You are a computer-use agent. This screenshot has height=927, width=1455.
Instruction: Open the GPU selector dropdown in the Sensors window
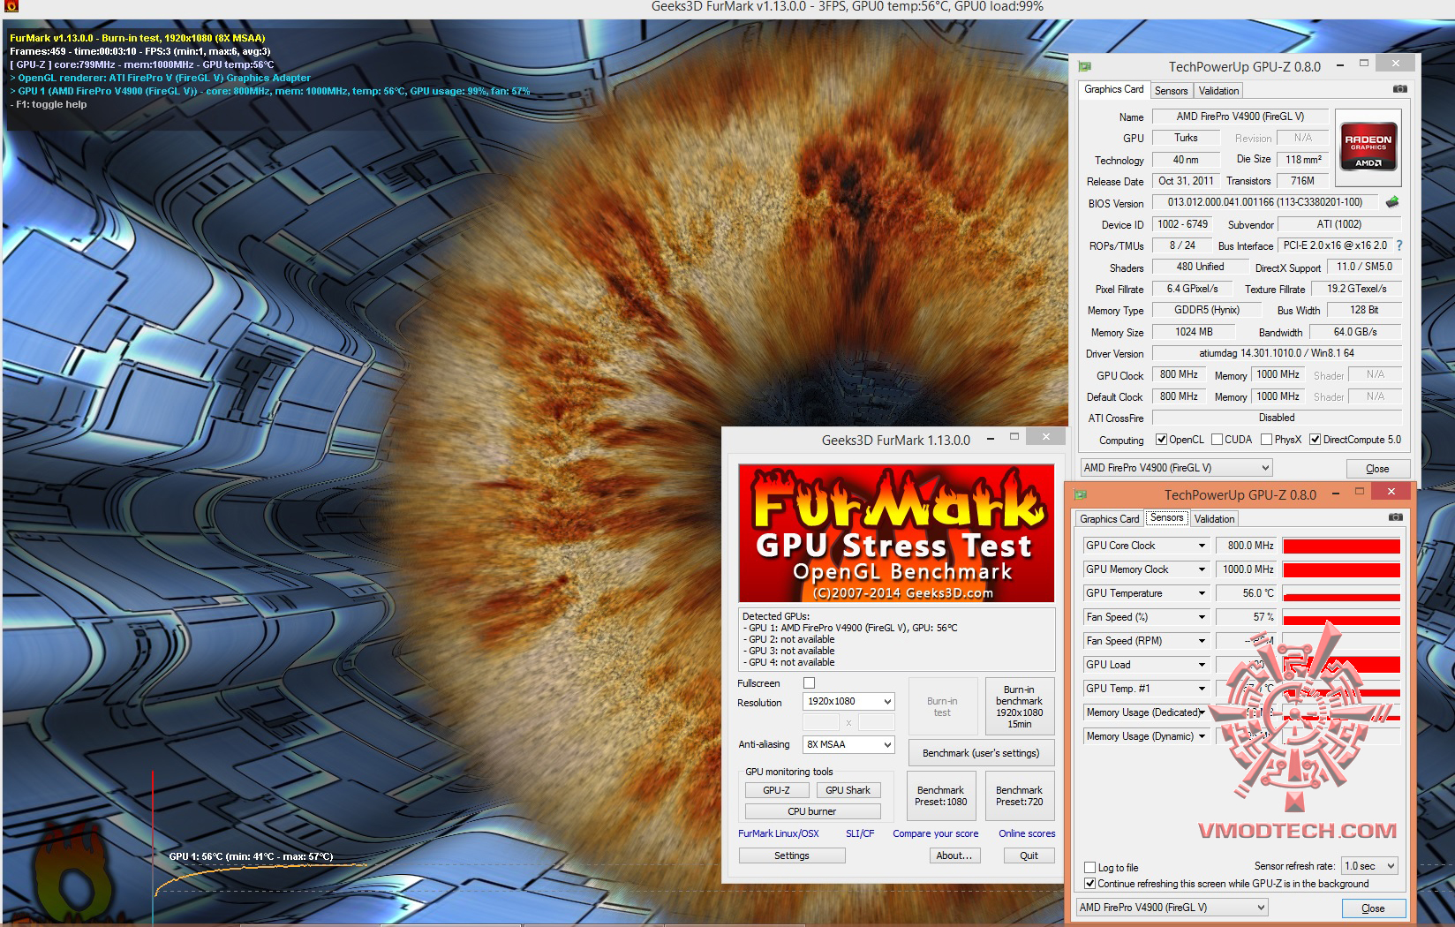(x=1172, y=908)
